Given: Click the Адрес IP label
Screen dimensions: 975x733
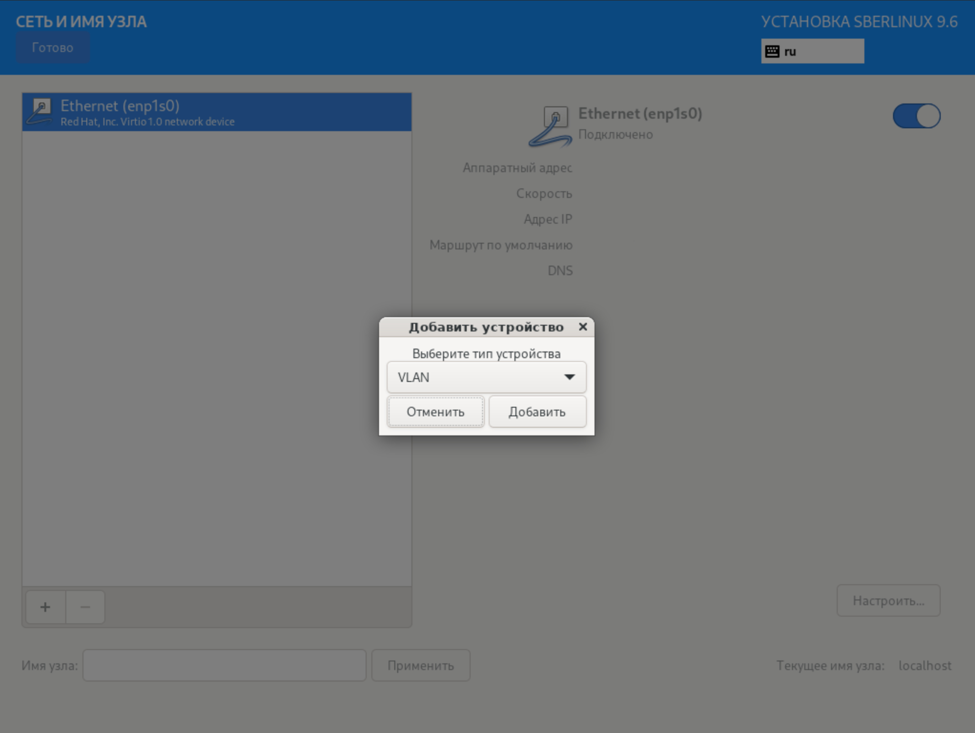Looking at the screenshot, I should coord(548,219).
